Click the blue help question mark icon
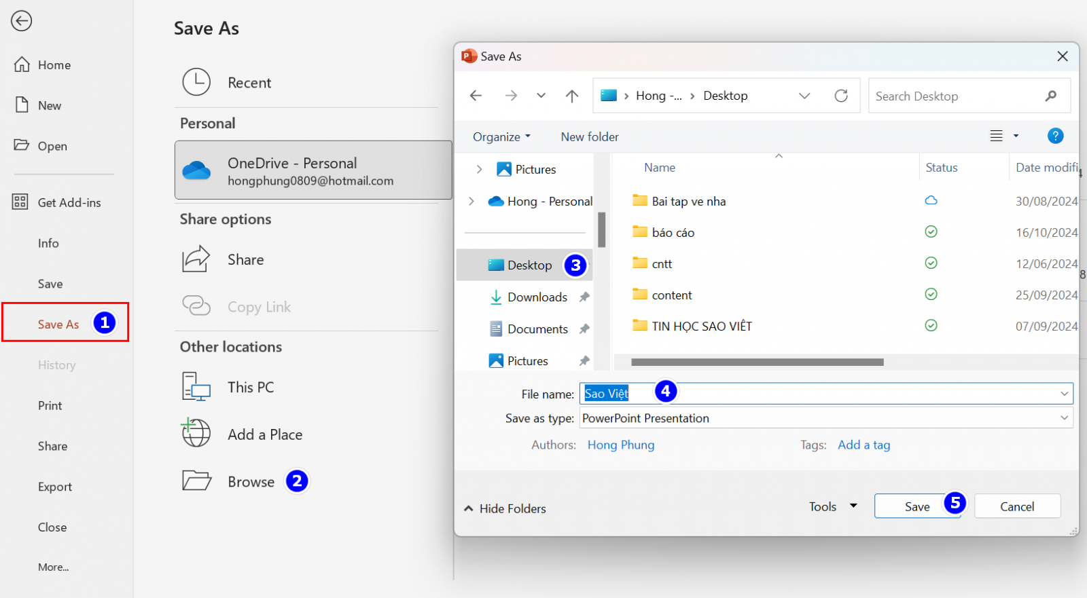1087x598 pixels. (1055, 136)
